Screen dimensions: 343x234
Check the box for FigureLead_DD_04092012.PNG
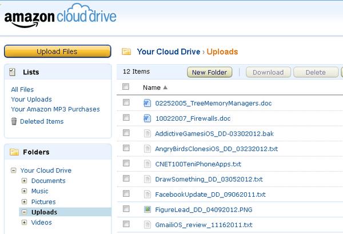pos(126,209)
